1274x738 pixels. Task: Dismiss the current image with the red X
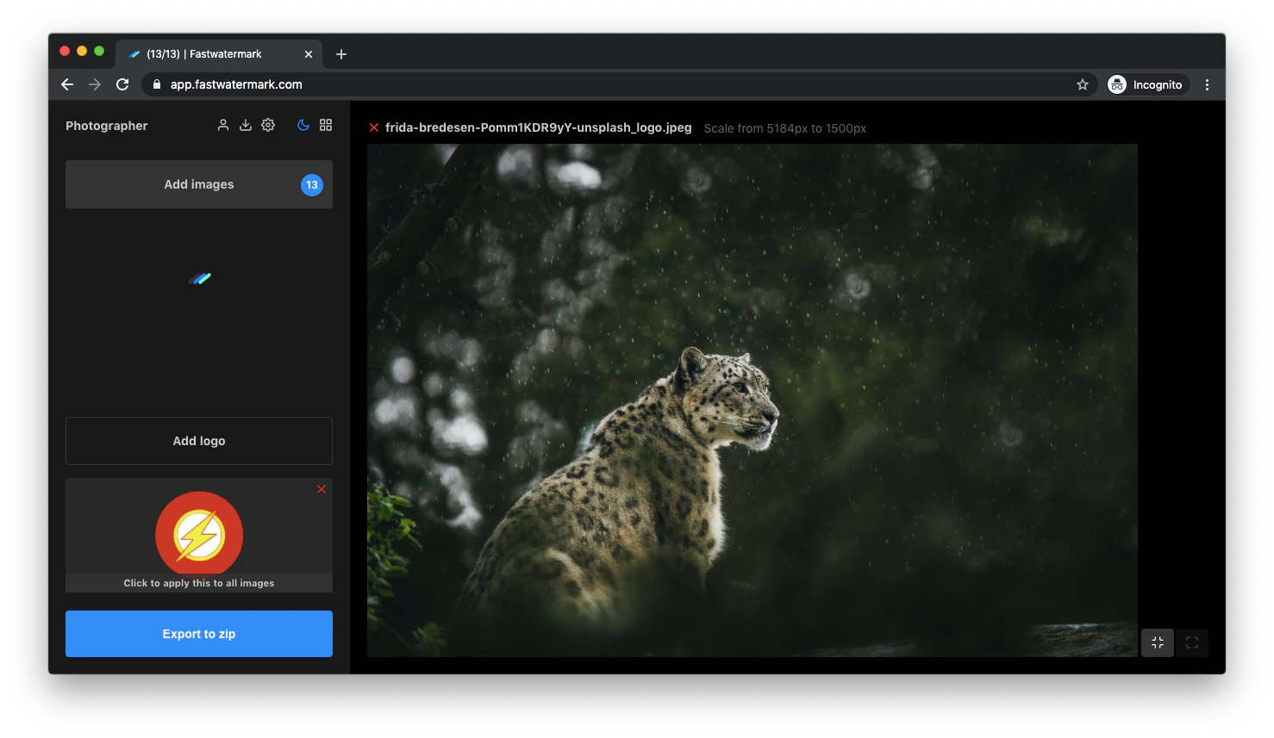pyautogui.click(x=373, y=127)
